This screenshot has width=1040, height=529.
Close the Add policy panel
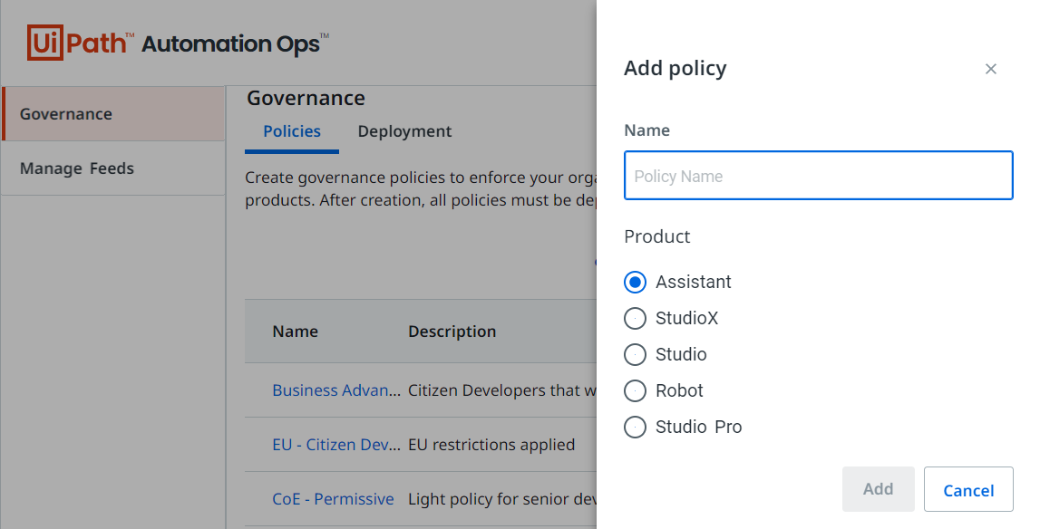coord(990,69)
